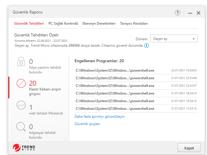This screenshot has height=155, width=207.
Task: Select the Güvenlik Tehditleri tab
Action: click(29, 23)
